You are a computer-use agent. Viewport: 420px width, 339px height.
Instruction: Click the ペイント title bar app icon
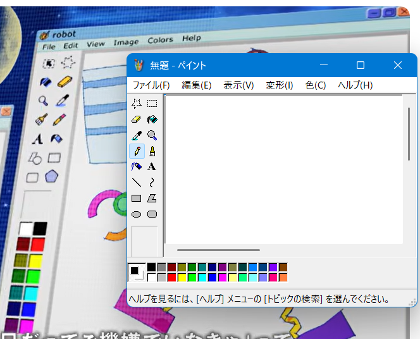click(139, 65)
